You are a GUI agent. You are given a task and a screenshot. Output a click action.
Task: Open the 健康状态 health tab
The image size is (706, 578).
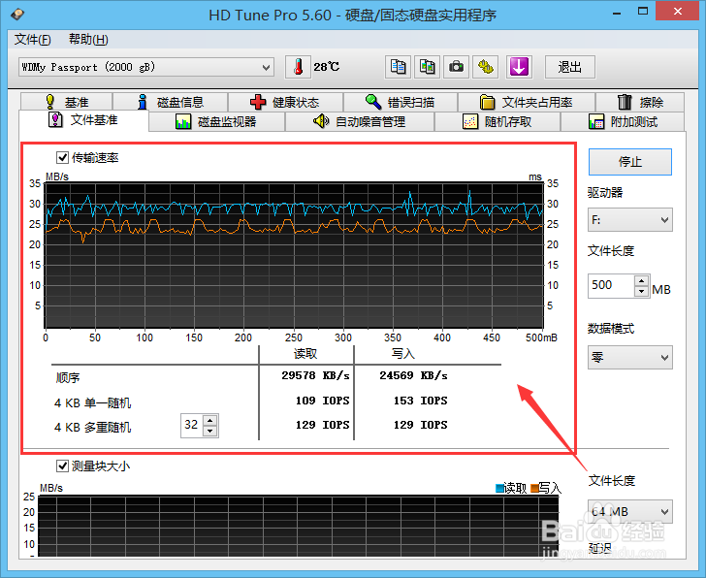click(x=286, y=102)
